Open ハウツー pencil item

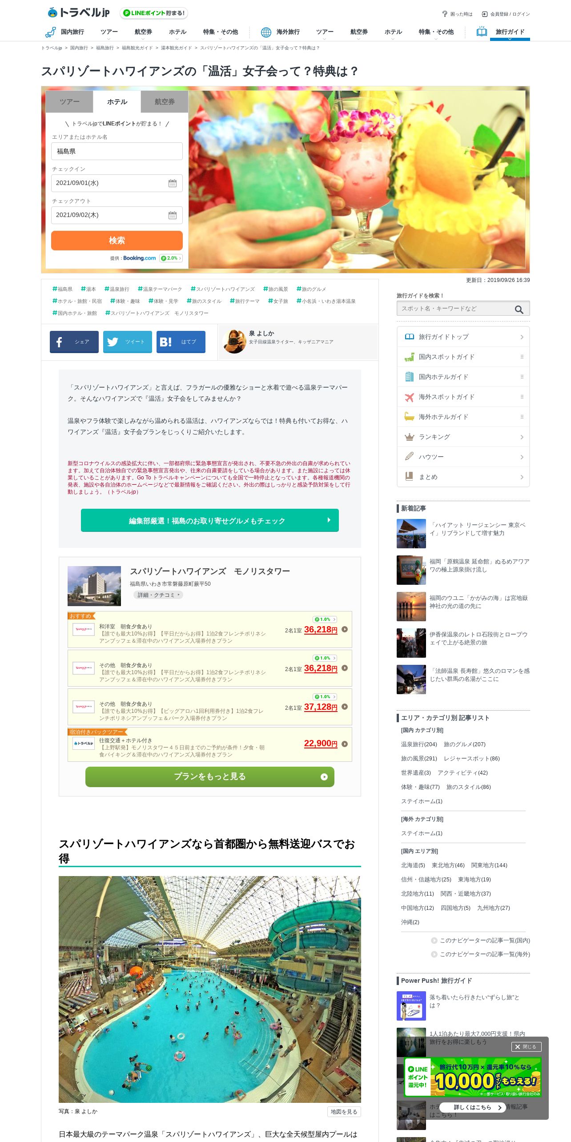click(x=463, y=457)
